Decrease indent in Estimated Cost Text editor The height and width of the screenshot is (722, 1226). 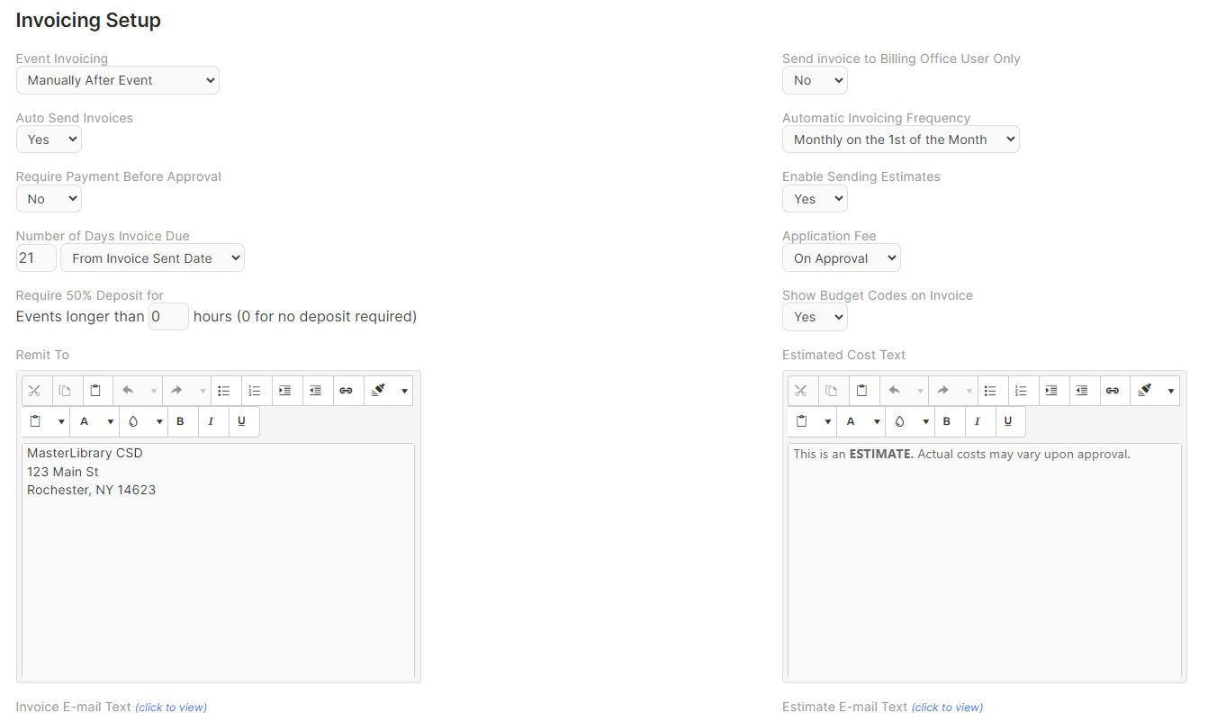click(1081, 391)
